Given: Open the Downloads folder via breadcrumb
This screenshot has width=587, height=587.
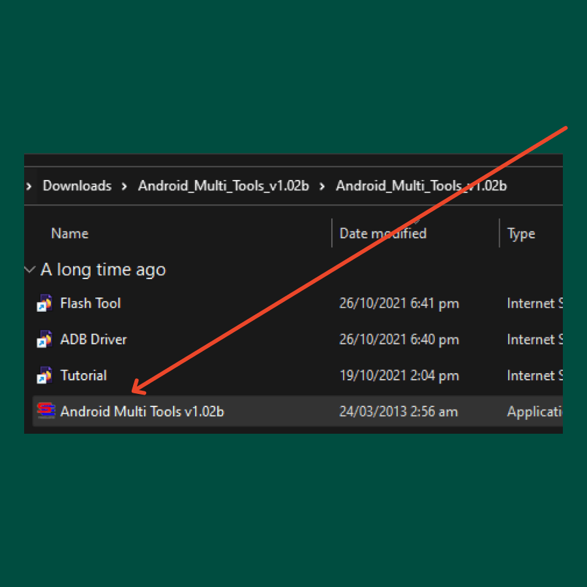Looking at the screenshot, I should pos(77,186).
